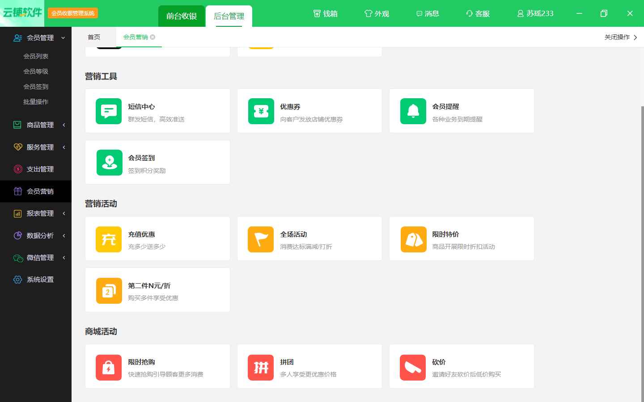Click the 报表管理 chart icon

coord(17,214)
